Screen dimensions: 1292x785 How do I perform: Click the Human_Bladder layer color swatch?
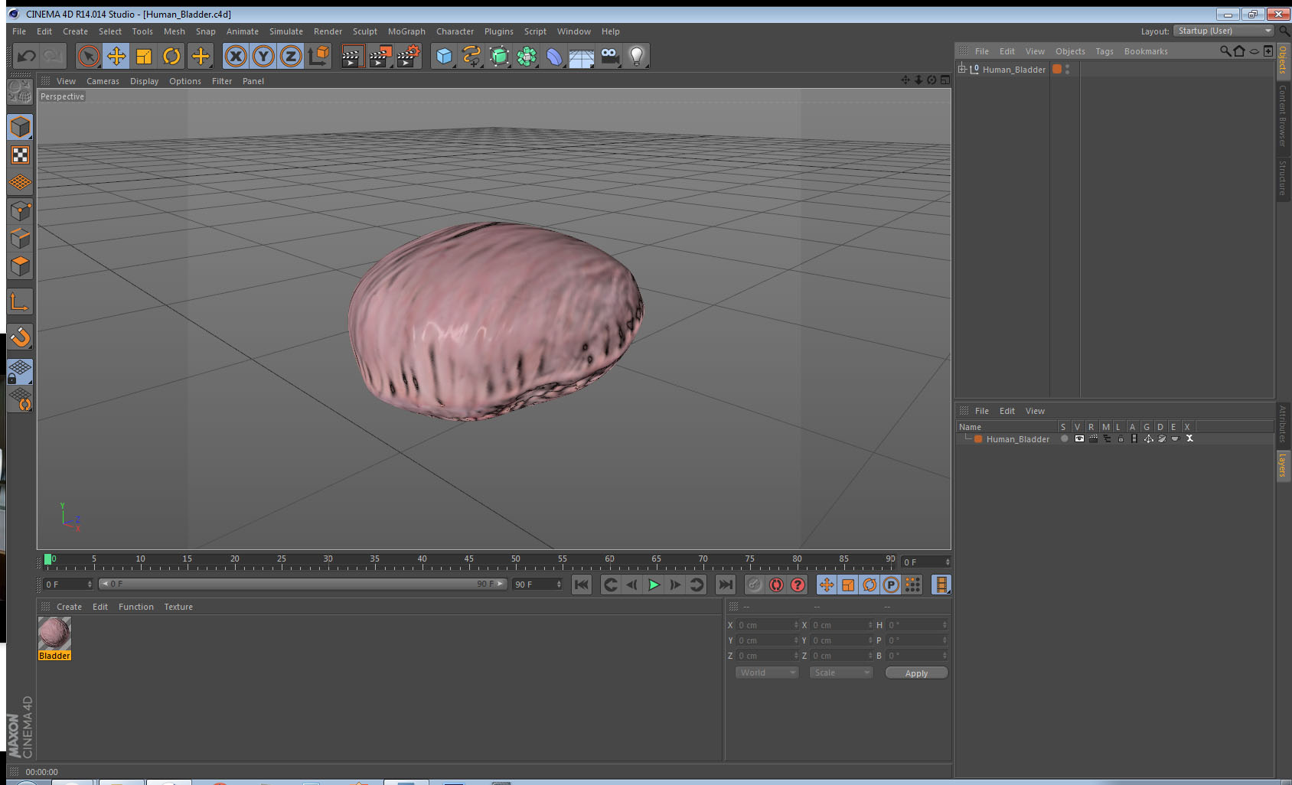coord(978,439)
